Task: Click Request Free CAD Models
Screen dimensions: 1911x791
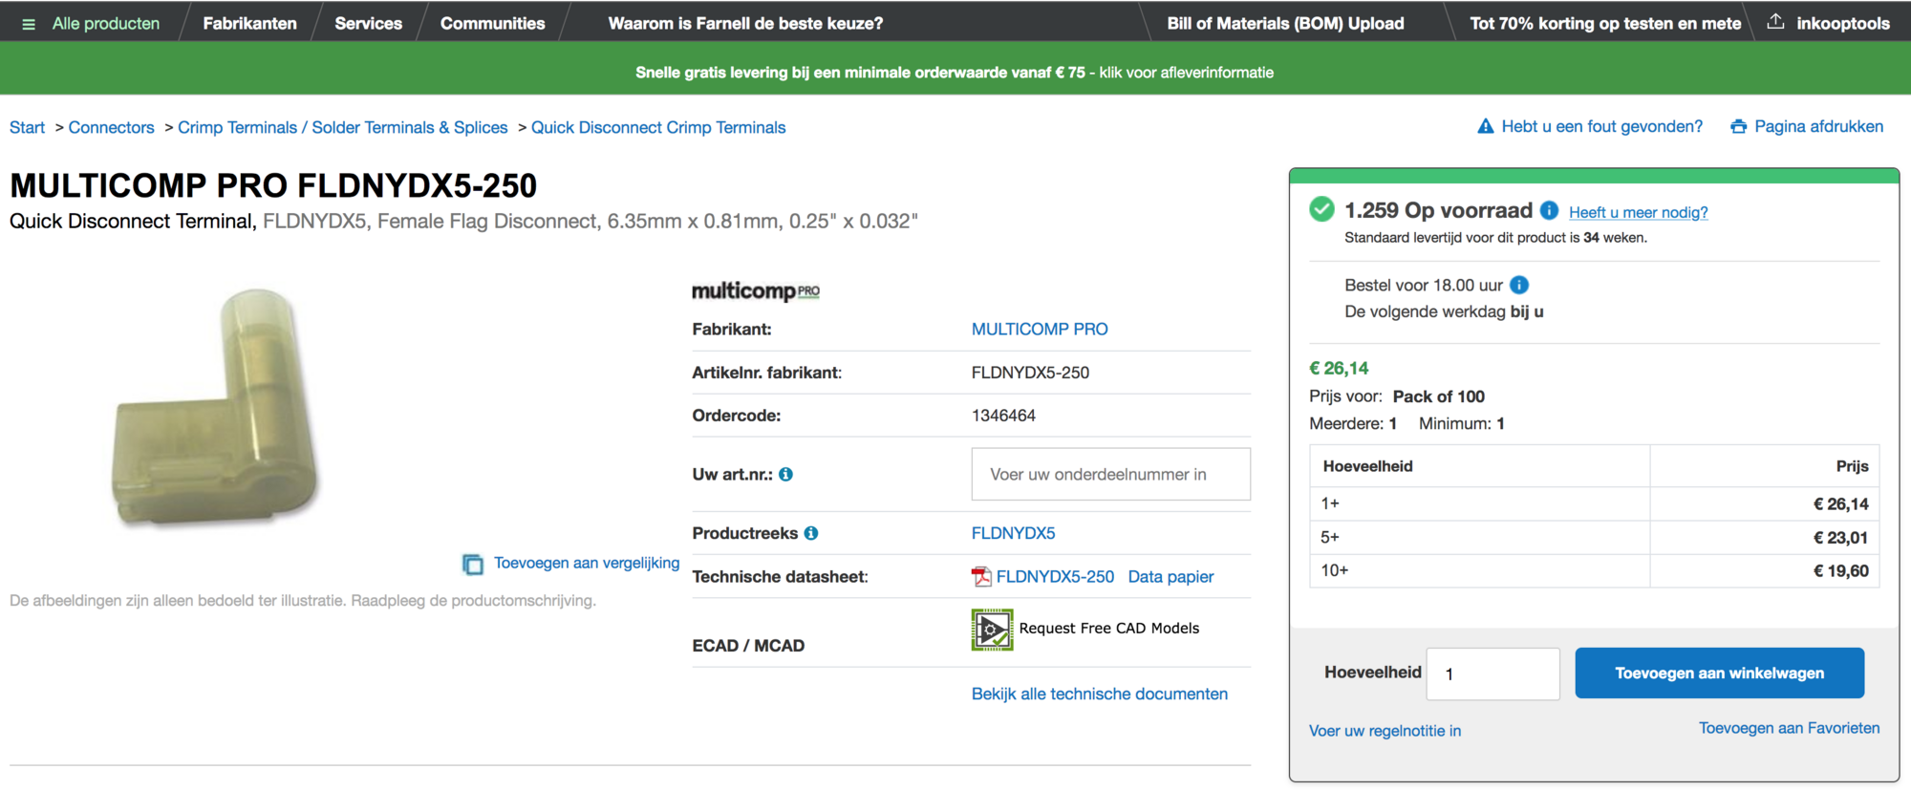Action: coord(1109,629)
